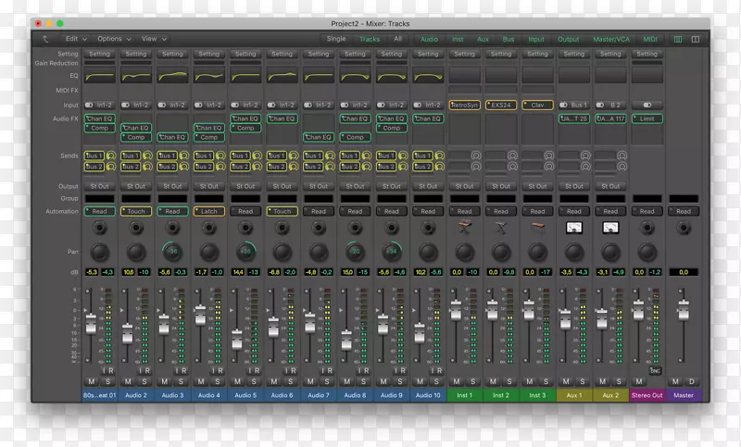This screenshot has height=447, width=741.
Task: Open the Edit dropdown menu
Action: click(76, 40)
